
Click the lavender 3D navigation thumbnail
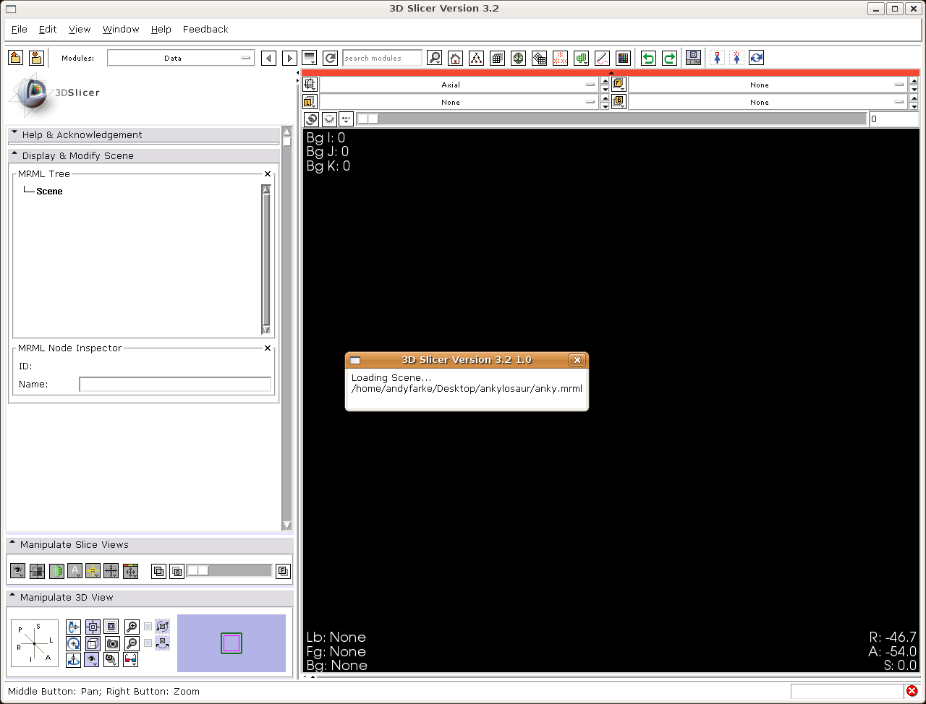pyautogui.click(x=231, y=643)
